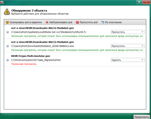Click the red cross Neutralize all icon
151x119 pixels.
pos(47,22)
